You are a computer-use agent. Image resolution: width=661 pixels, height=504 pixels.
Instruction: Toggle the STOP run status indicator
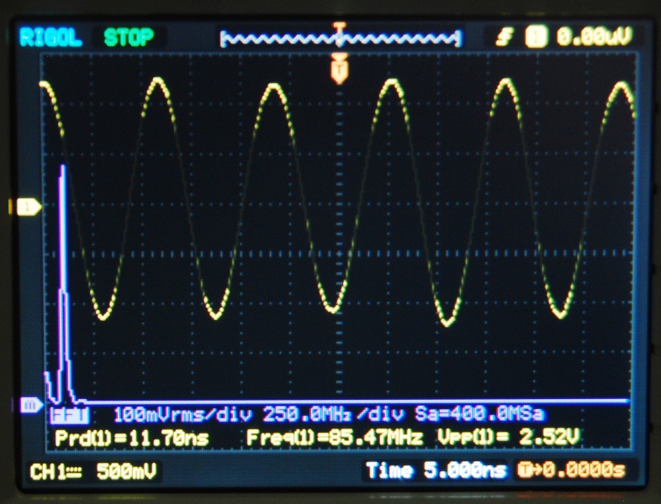[x=129, y=37]
